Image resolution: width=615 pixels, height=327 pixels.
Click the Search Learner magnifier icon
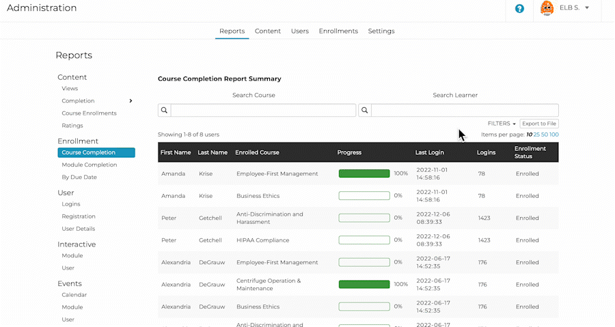[x=365, y=110]
